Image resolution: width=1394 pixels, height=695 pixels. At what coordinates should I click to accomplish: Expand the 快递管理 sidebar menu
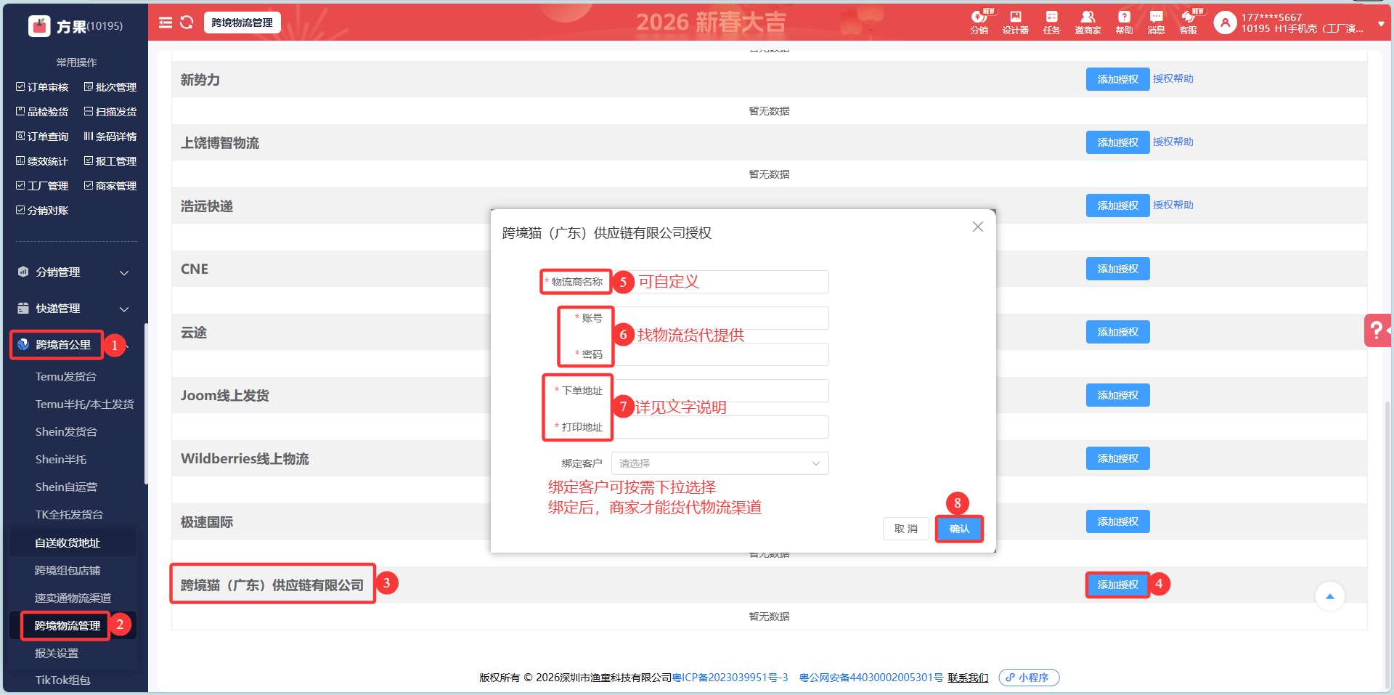click(73, 309)
